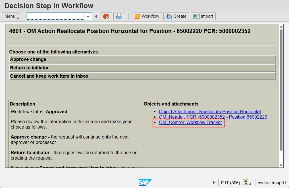This screenshot has width=289, height=188.
Task: Click the red Cancel icon
Action: pos(106,16)
